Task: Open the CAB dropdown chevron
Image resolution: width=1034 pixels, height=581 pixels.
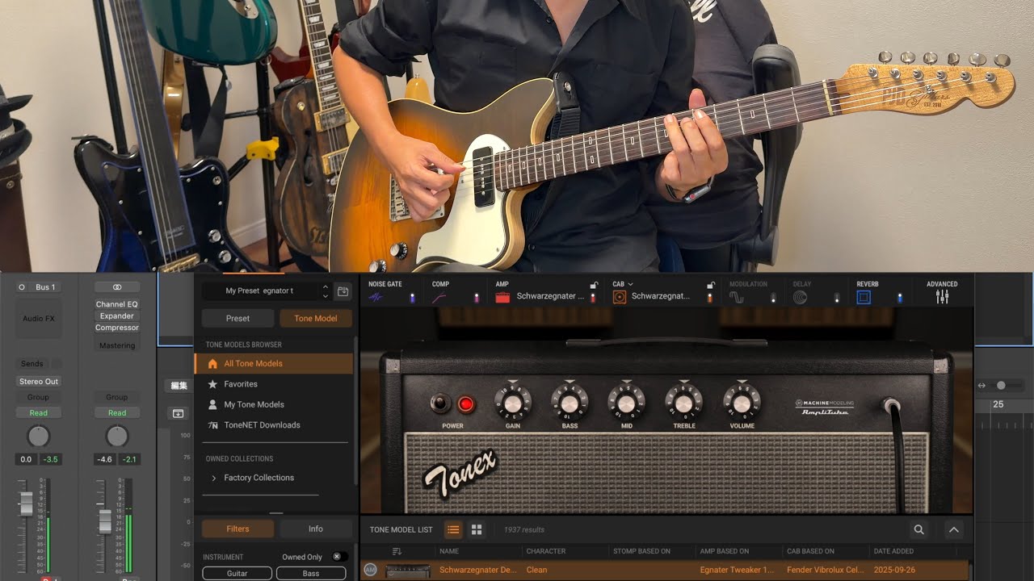Action: pyautogui.click(x=630, y=284)
